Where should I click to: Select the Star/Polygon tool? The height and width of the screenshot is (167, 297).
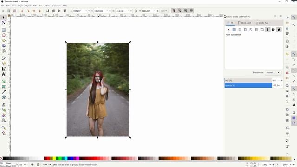coord(3,40)
